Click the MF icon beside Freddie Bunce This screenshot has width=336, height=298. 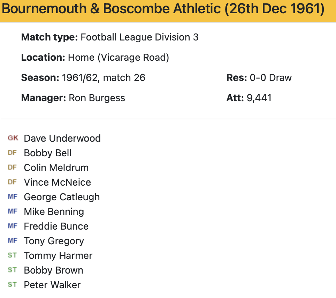point(12,226)
